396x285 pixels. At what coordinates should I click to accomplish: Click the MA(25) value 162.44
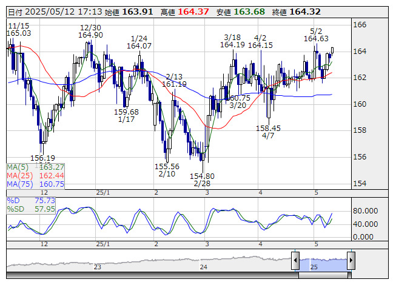(52, 176)
